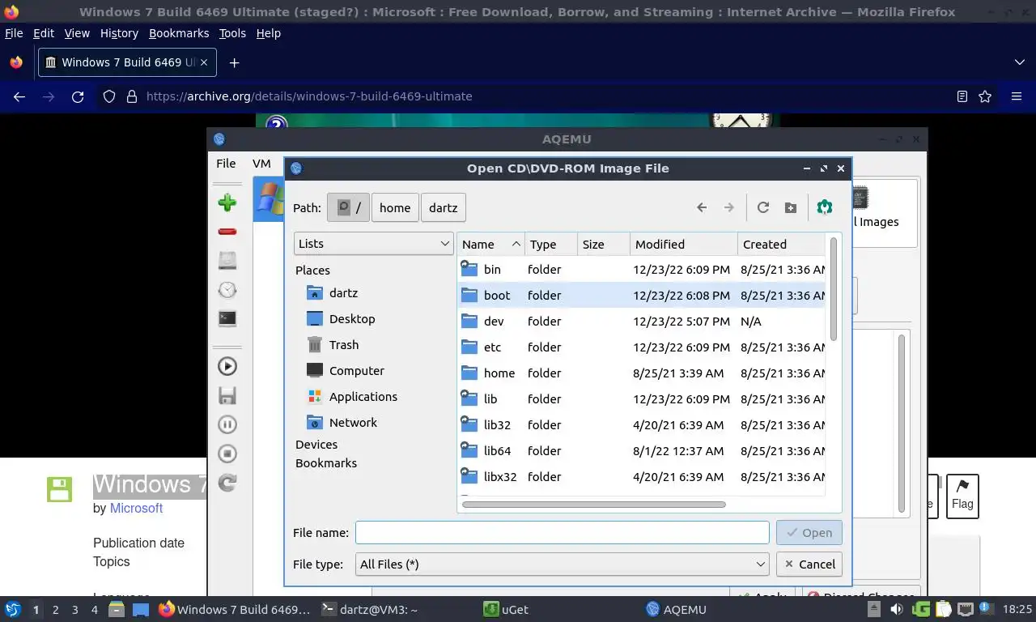This screenshot has width=1036, height=622.
Task: Sort files by Name column
Action: [490, 244]
